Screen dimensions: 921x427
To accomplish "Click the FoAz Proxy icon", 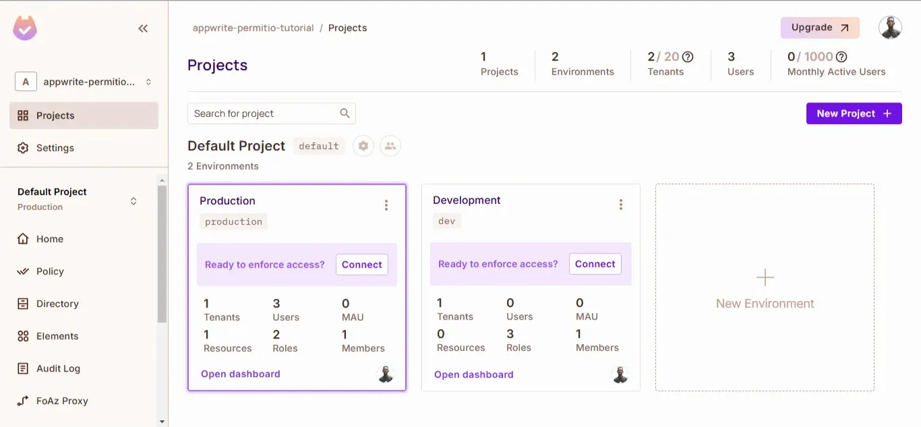I will click(23, 401).
